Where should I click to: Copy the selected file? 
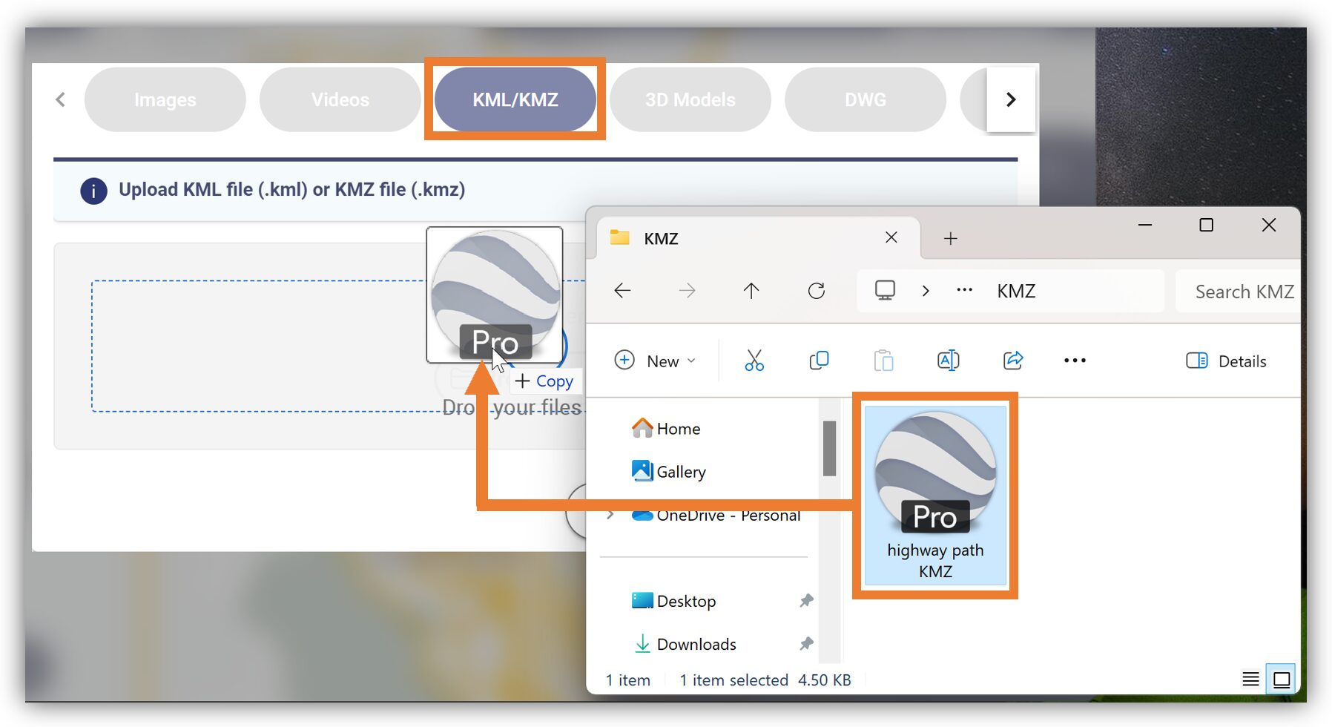[x=819, y=361]
